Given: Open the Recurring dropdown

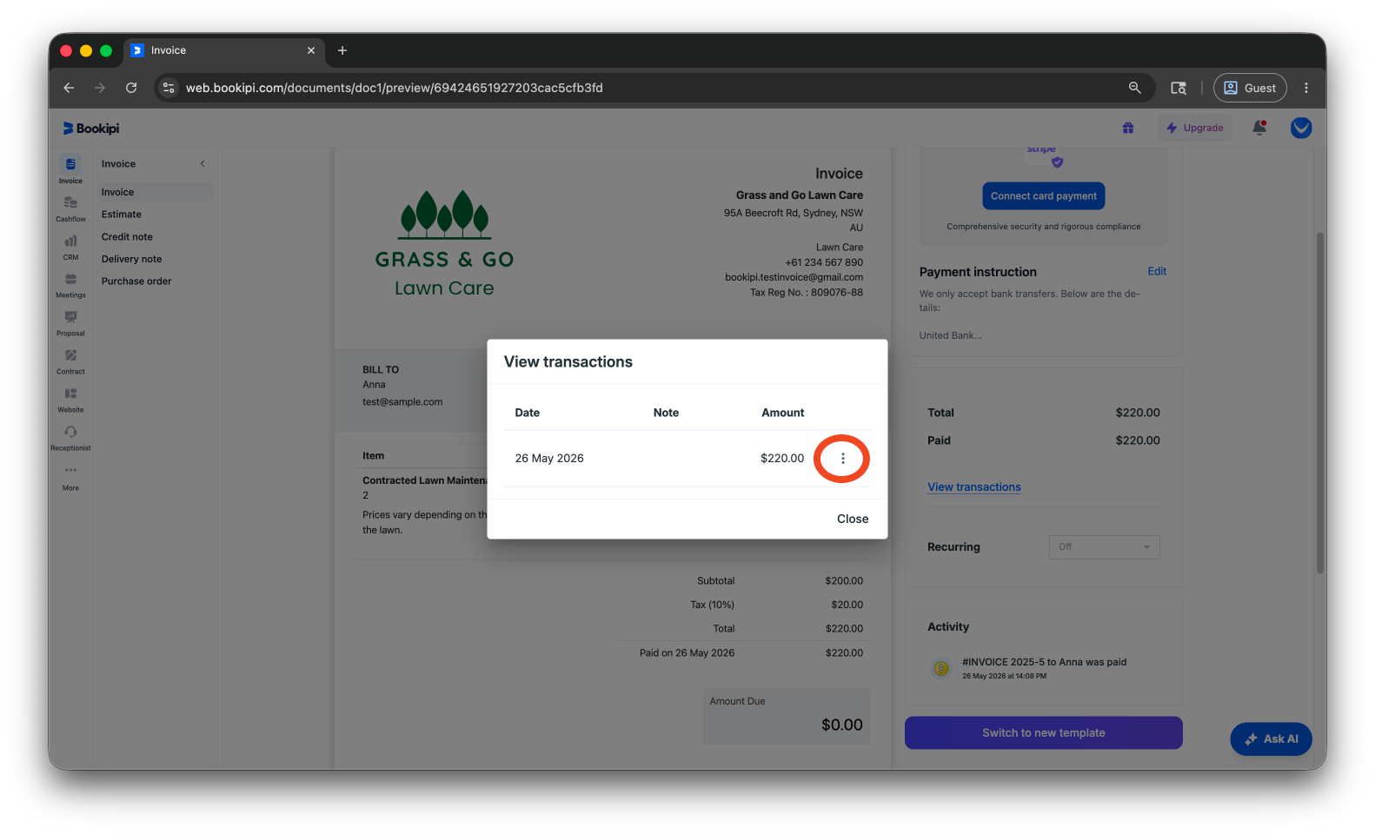Looking at the screenshot, I should tap(1104, 547).
